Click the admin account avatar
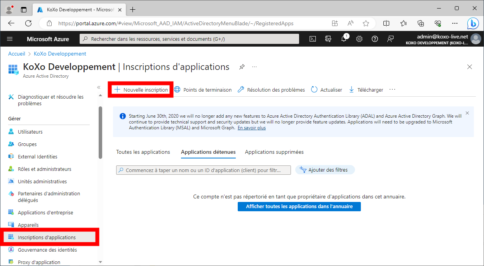This screenshot has width=484, height=266. (x=475, y=39)
